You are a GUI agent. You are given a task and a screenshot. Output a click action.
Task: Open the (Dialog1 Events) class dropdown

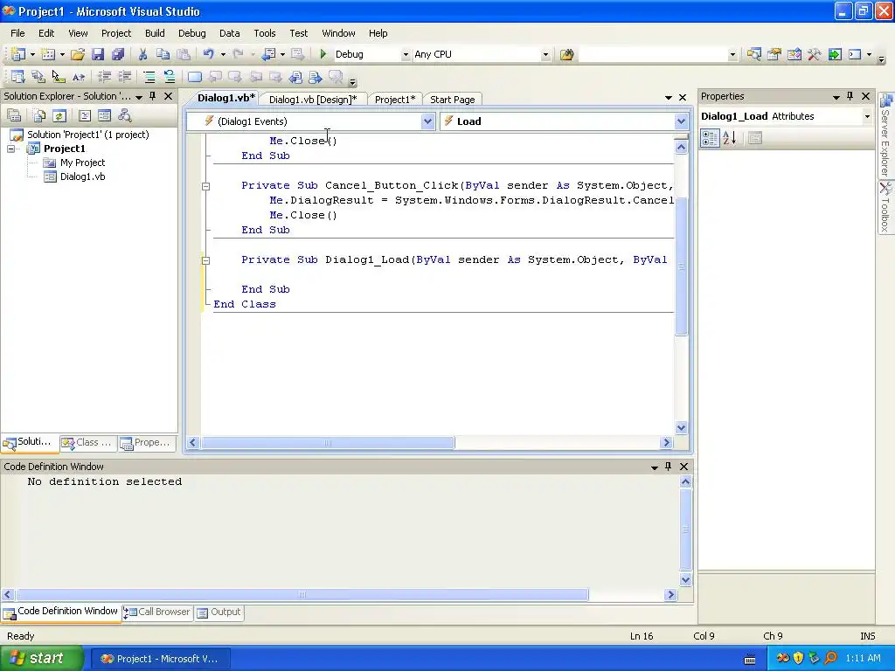click(x=427, y=121)
